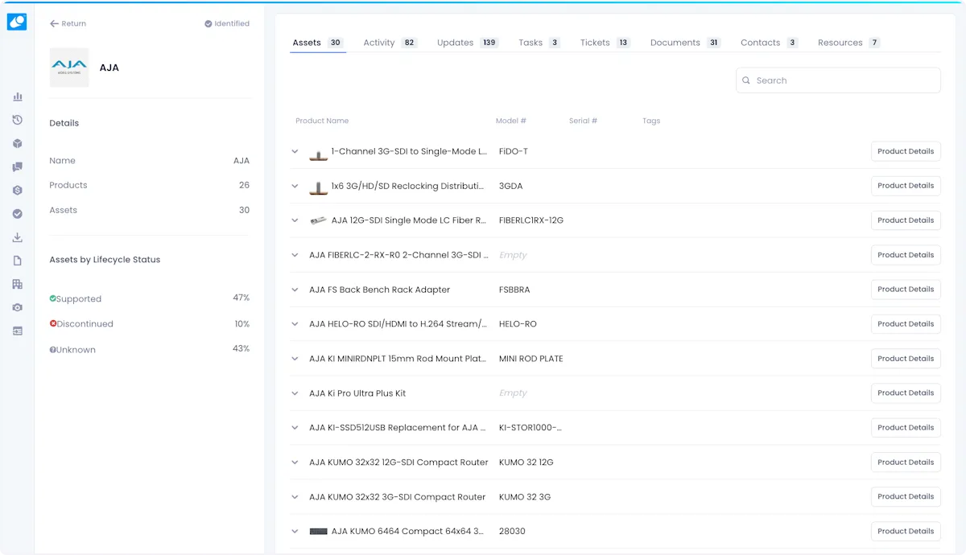The width and height of the screenshot is (966, 555).
Task: Click the KI-STOR1000 model number cell
Action: [530, 428]
